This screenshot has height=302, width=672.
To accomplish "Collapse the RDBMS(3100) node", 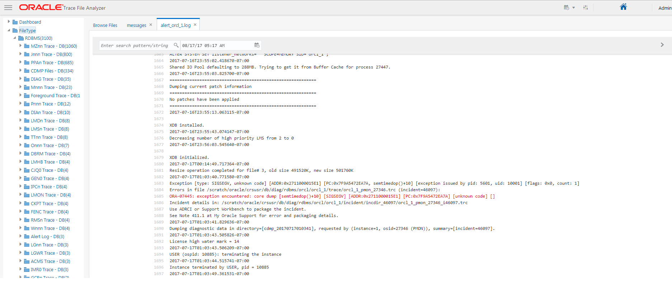I will point(15,38).
